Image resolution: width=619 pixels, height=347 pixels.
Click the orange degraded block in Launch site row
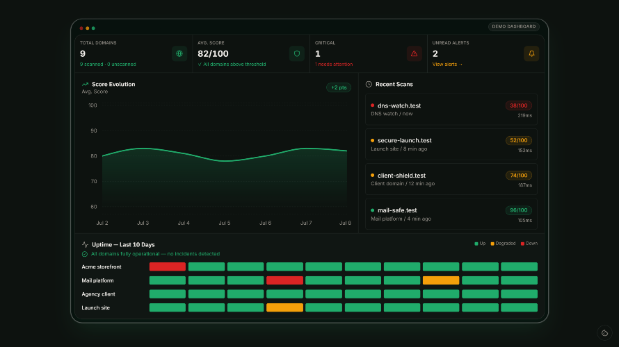click(x=284, y=307)
